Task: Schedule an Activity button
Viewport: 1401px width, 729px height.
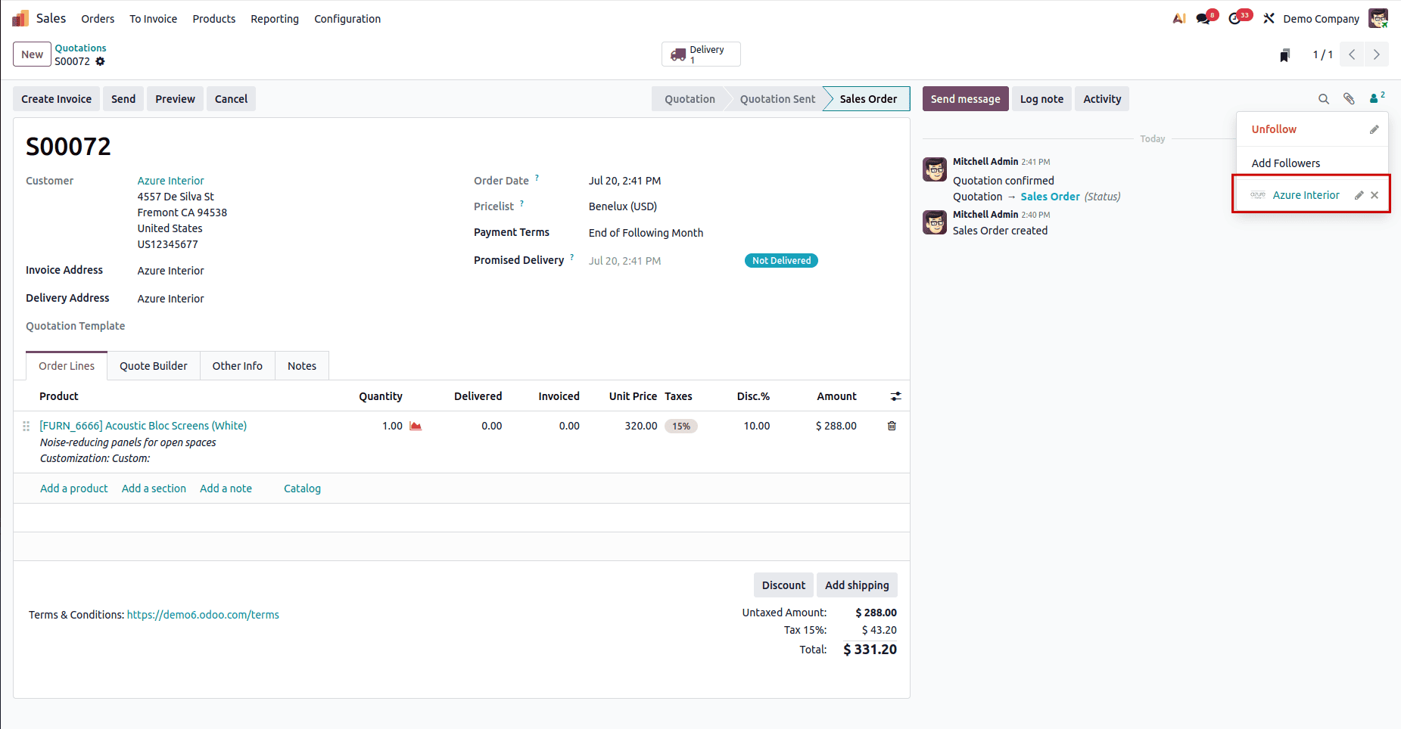Action: point(1102,99)
